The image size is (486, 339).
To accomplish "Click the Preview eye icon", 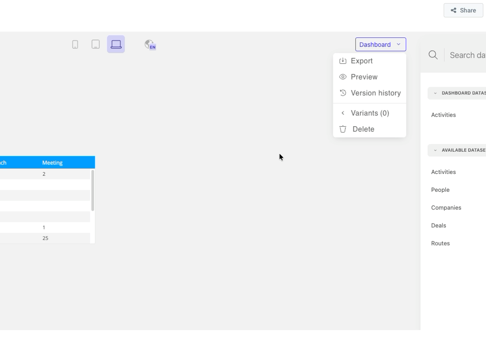I will 343,77.
